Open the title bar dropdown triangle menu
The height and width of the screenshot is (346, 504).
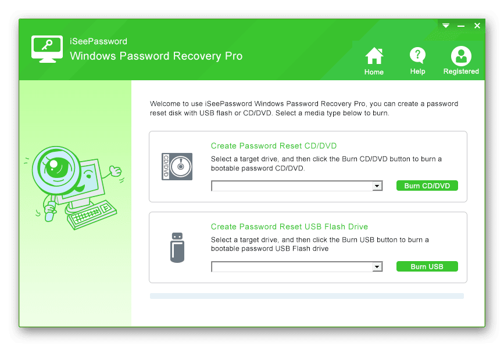click(x=446, y=26)
